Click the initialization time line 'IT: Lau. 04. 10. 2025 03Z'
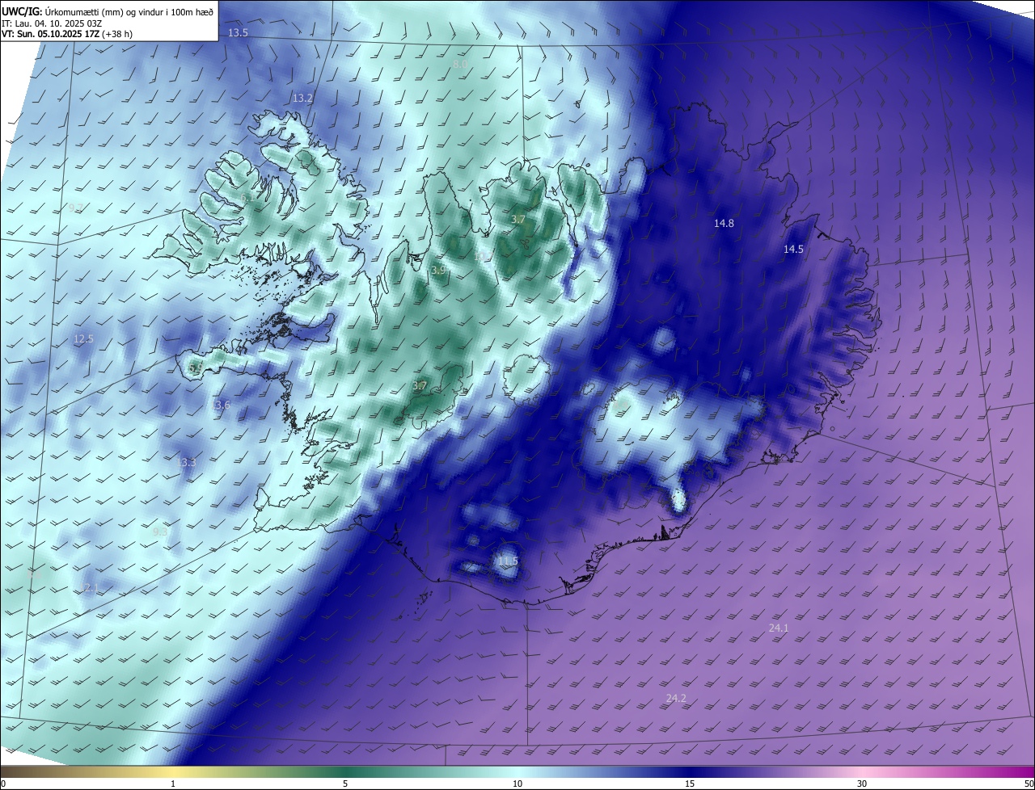The image size is (1035, 790). 51,23
